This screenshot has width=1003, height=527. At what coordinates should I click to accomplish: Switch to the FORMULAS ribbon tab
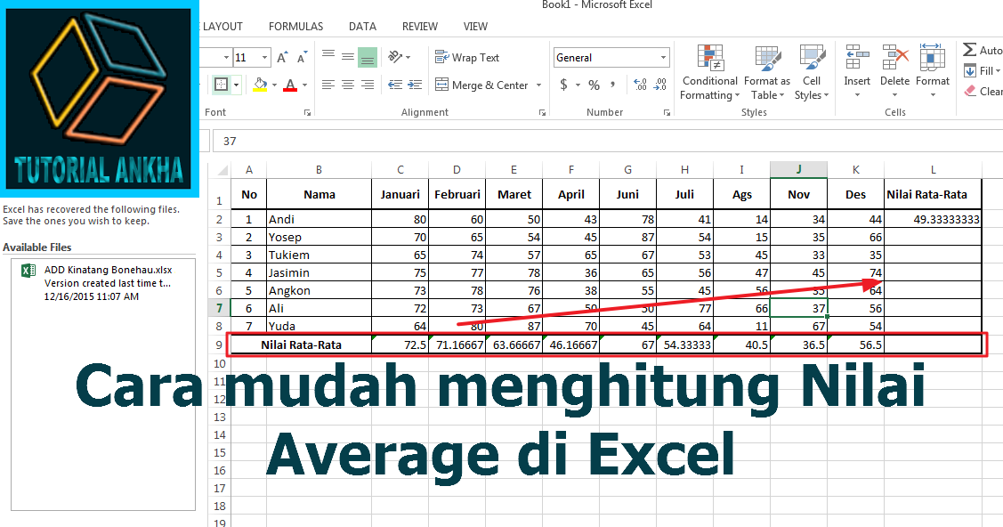[x=295, y=26]
